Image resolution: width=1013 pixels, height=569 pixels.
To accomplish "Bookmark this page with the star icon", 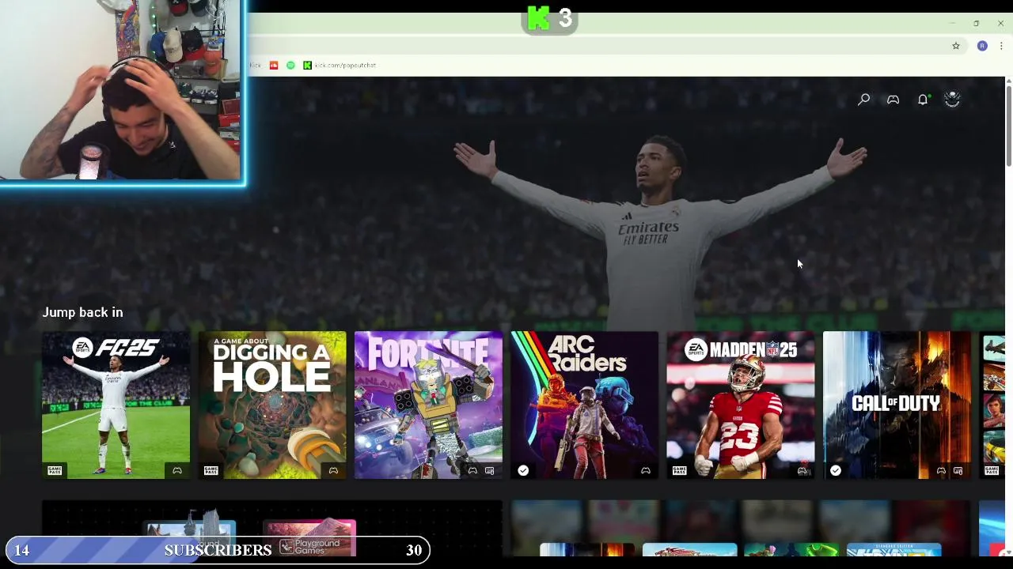I will click(956, 46).
